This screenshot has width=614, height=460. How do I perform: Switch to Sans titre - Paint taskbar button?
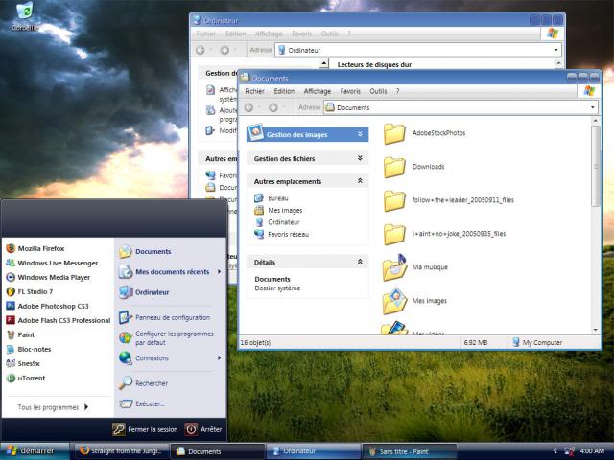click(x=410, y=451)
